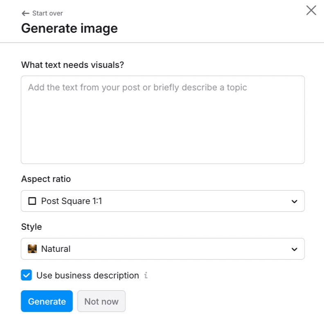Expand the Aspect ratio chevron arrow

coord(294,201)
